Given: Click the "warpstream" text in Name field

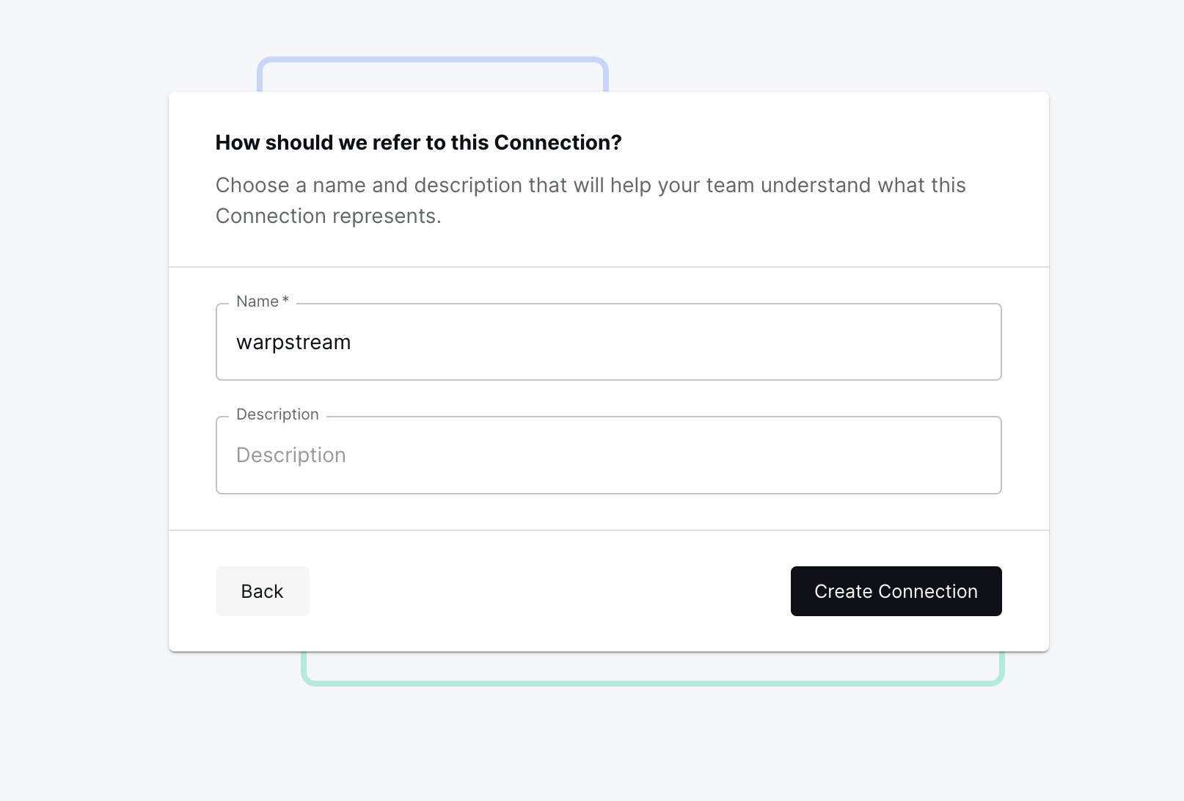Looking at the screenshot, I should pyautogui.click(x=293, y=343).
